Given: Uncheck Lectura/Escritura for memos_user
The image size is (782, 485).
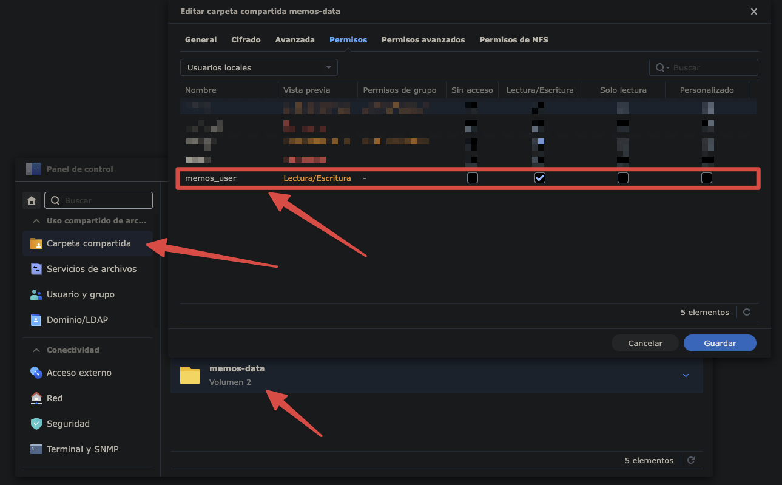Looking at the screenshot, I should tap(540, 178).
